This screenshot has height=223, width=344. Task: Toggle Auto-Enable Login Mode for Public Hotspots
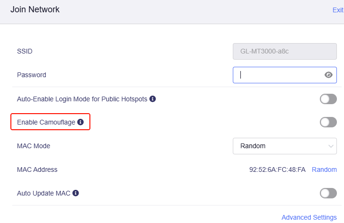point(328,99)
